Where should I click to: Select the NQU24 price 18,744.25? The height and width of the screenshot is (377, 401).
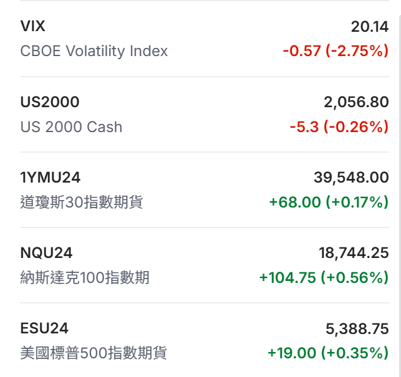tap(354, 252)
